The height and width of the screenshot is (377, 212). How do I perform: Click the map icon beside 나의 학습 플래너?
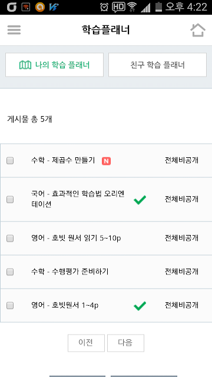tap(25, 65)
